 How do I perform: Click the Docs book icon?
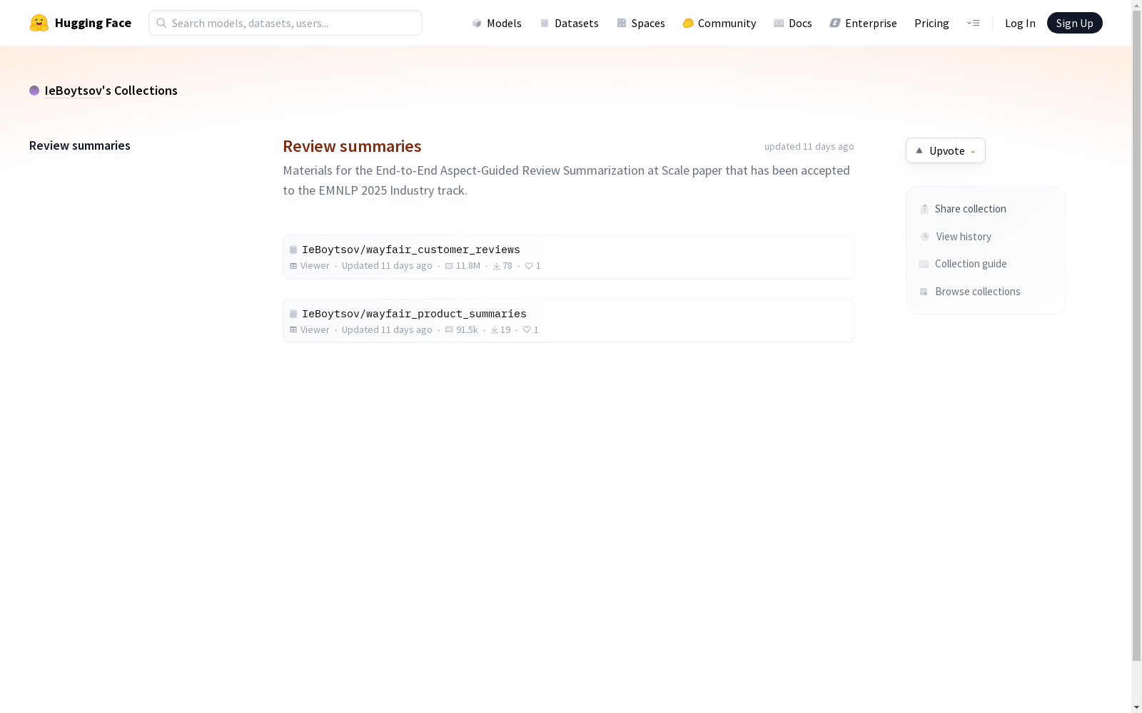[x=779, y=23]
